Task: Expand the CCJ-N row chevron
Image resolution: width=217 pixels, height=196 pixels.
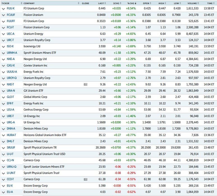Action: (x=3, y=160)
